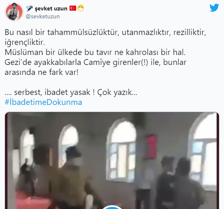Click the center arched window in the video

(122, 150)
